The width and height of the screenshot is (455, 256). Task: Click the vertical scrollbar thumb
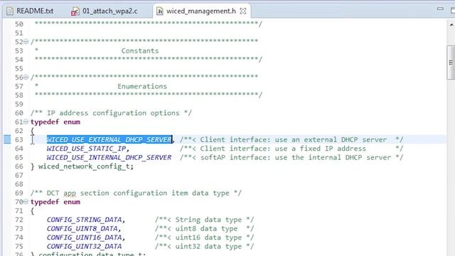(451, 62)
